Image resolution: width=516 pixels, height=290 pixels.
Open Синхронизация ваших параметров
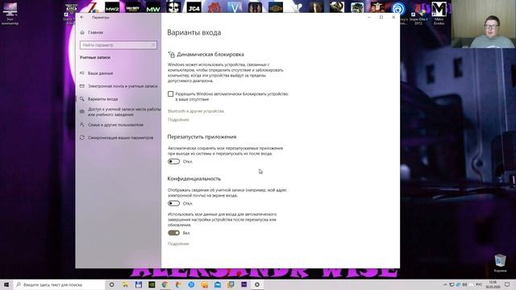[120, 138]
